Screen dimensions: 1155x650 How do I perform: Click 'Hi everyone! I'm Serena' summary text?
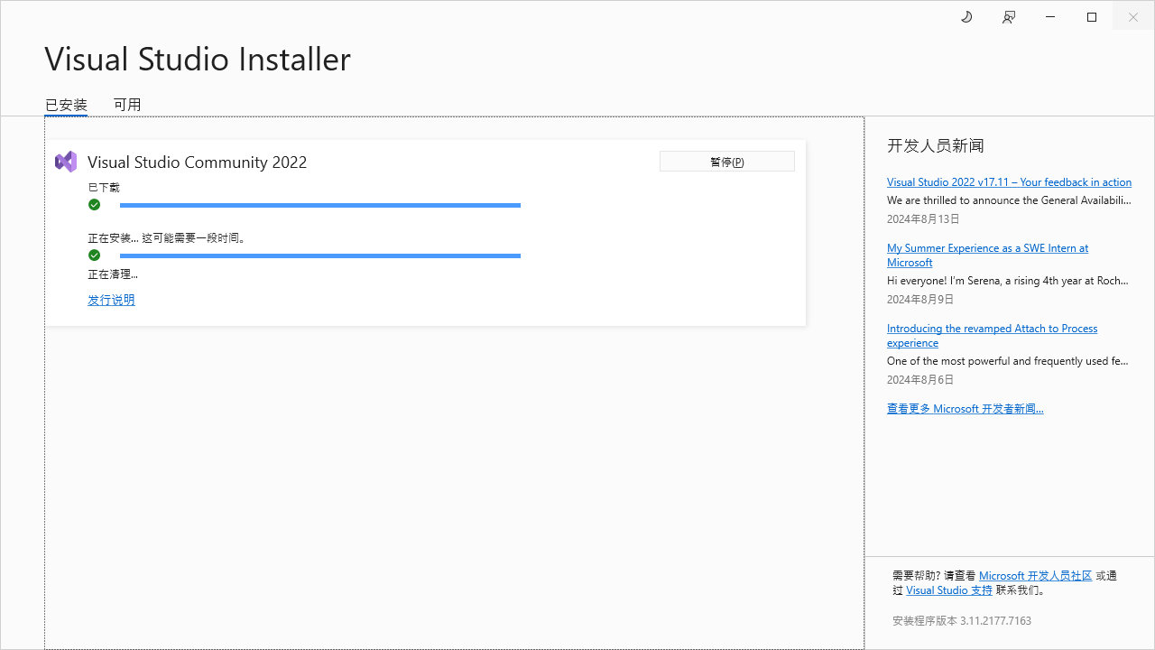[1008, 281]
